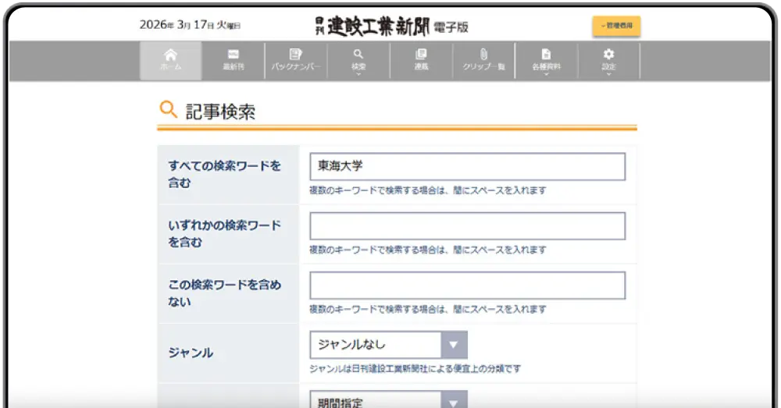Click the Home (ホーム) icon in navigation
781x408 pixels.
170,55
